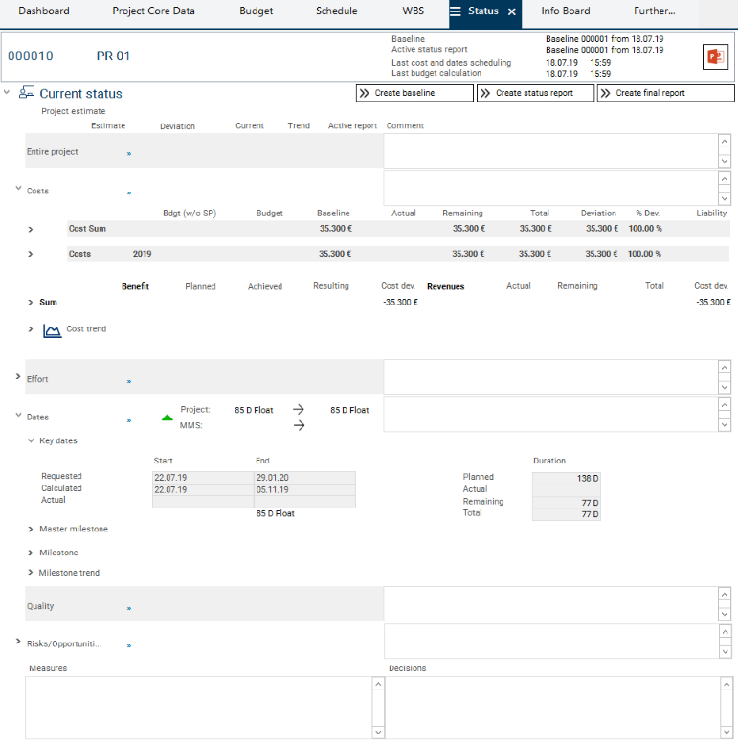Open the Info Board tab
Image resolution: width=738 pixels, height=745 pixels.
[565, 11]
